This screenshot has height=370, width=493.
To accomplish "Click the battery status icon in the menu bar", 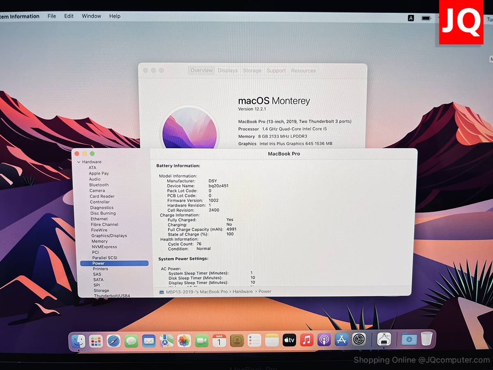I will 426,18.
